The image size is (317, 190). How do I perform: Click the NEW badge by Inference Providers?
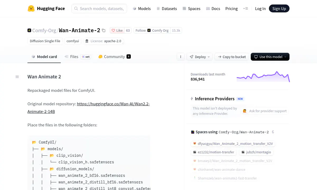tap(240, 99)
